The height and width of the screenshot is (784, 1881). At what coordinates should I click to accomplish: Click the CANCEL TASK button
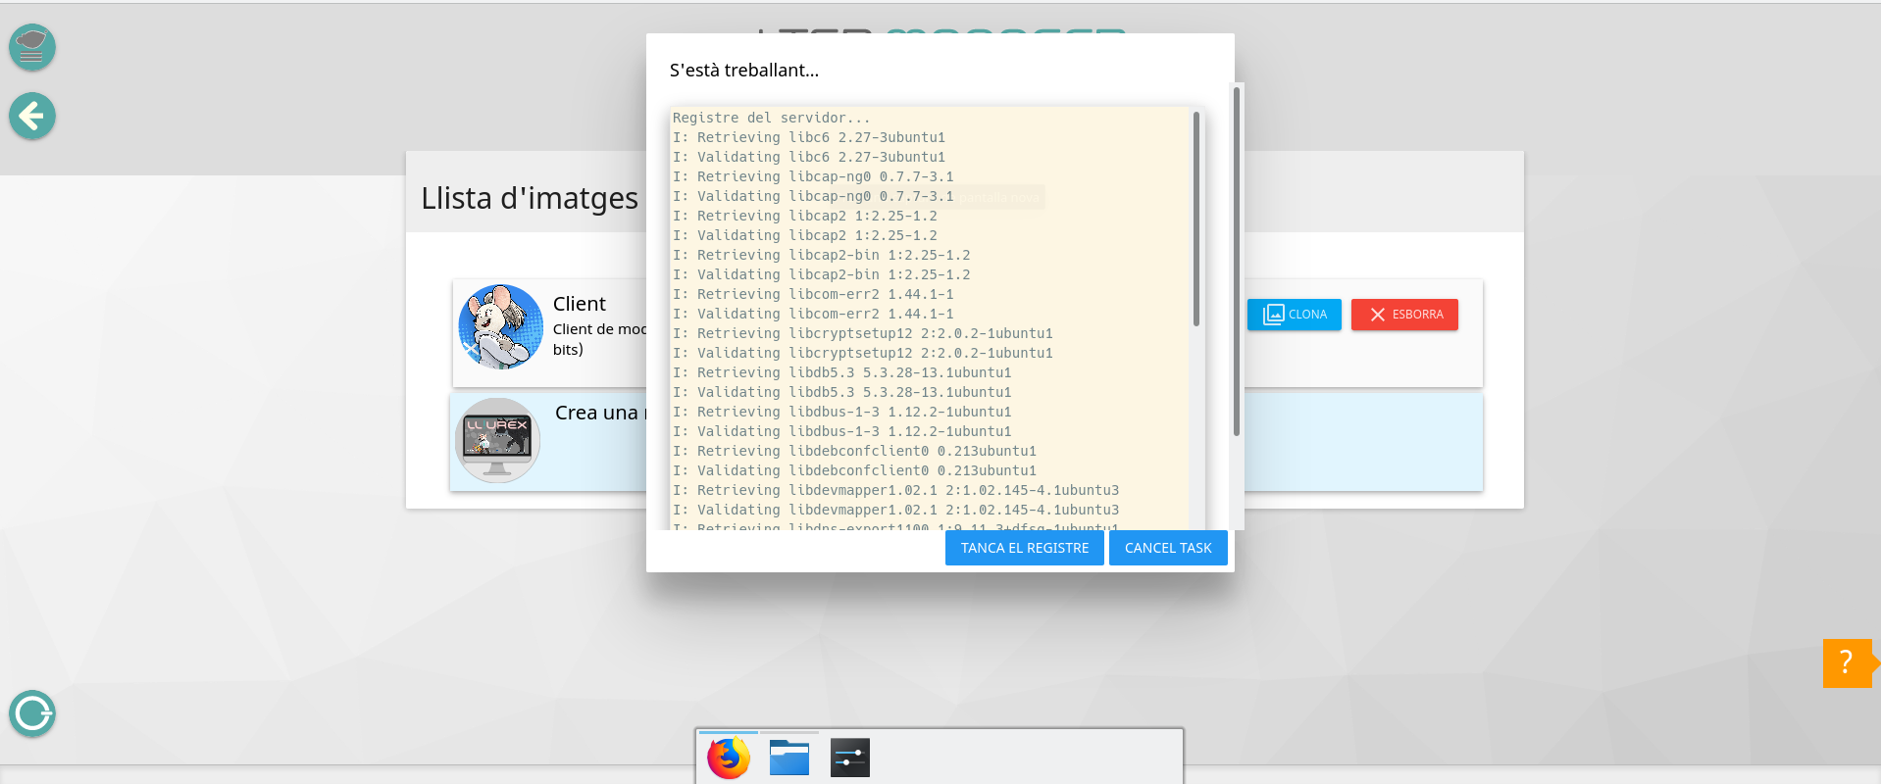coord(1167,548)
